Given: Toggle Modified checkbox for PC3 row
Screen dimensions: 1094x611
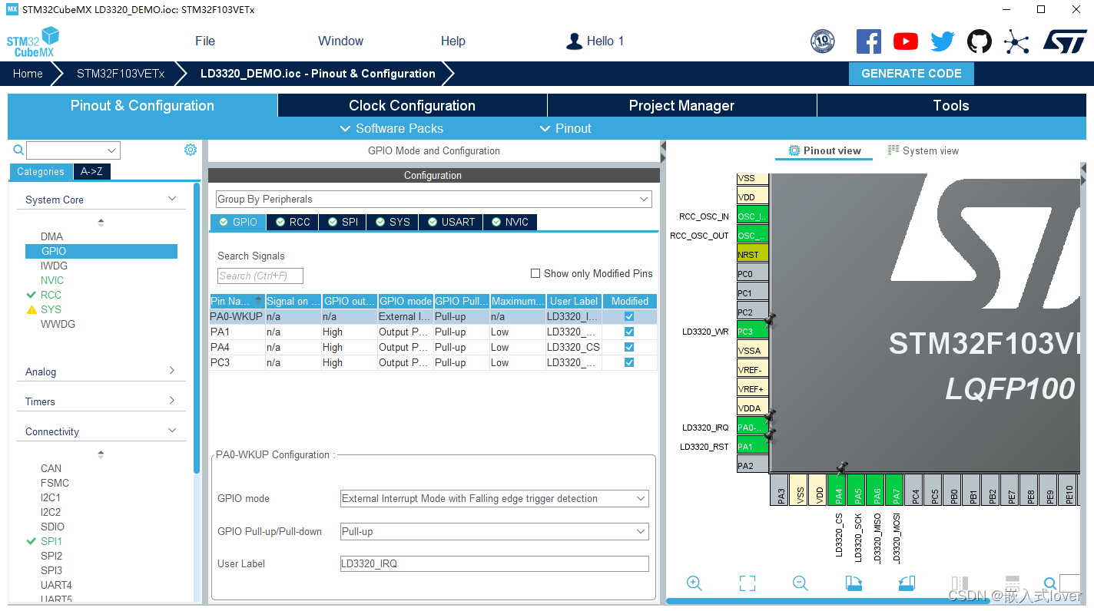Looking at the screenshot, I should 629,362.
